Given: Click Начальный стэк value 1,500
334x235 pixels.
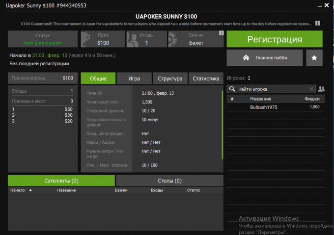Looking at the screenshot, I should tap(147, 102).
